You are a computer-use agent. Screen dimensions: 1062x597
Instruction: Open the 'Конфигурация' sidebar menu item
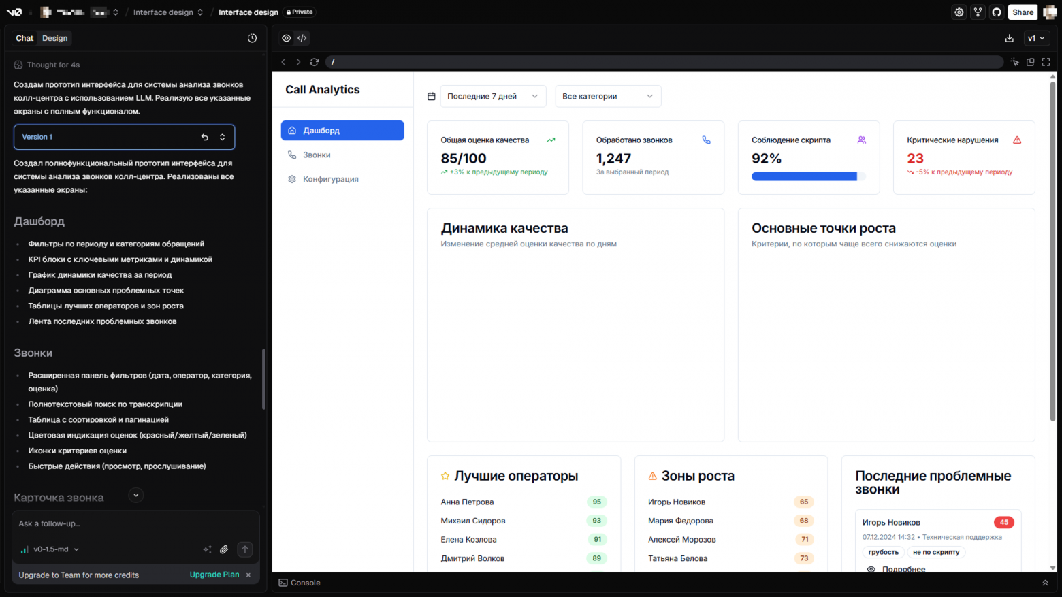[330, 180]
